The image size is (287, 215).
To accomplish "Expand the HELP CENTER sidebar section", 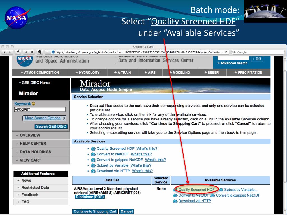I will [41, 144].
